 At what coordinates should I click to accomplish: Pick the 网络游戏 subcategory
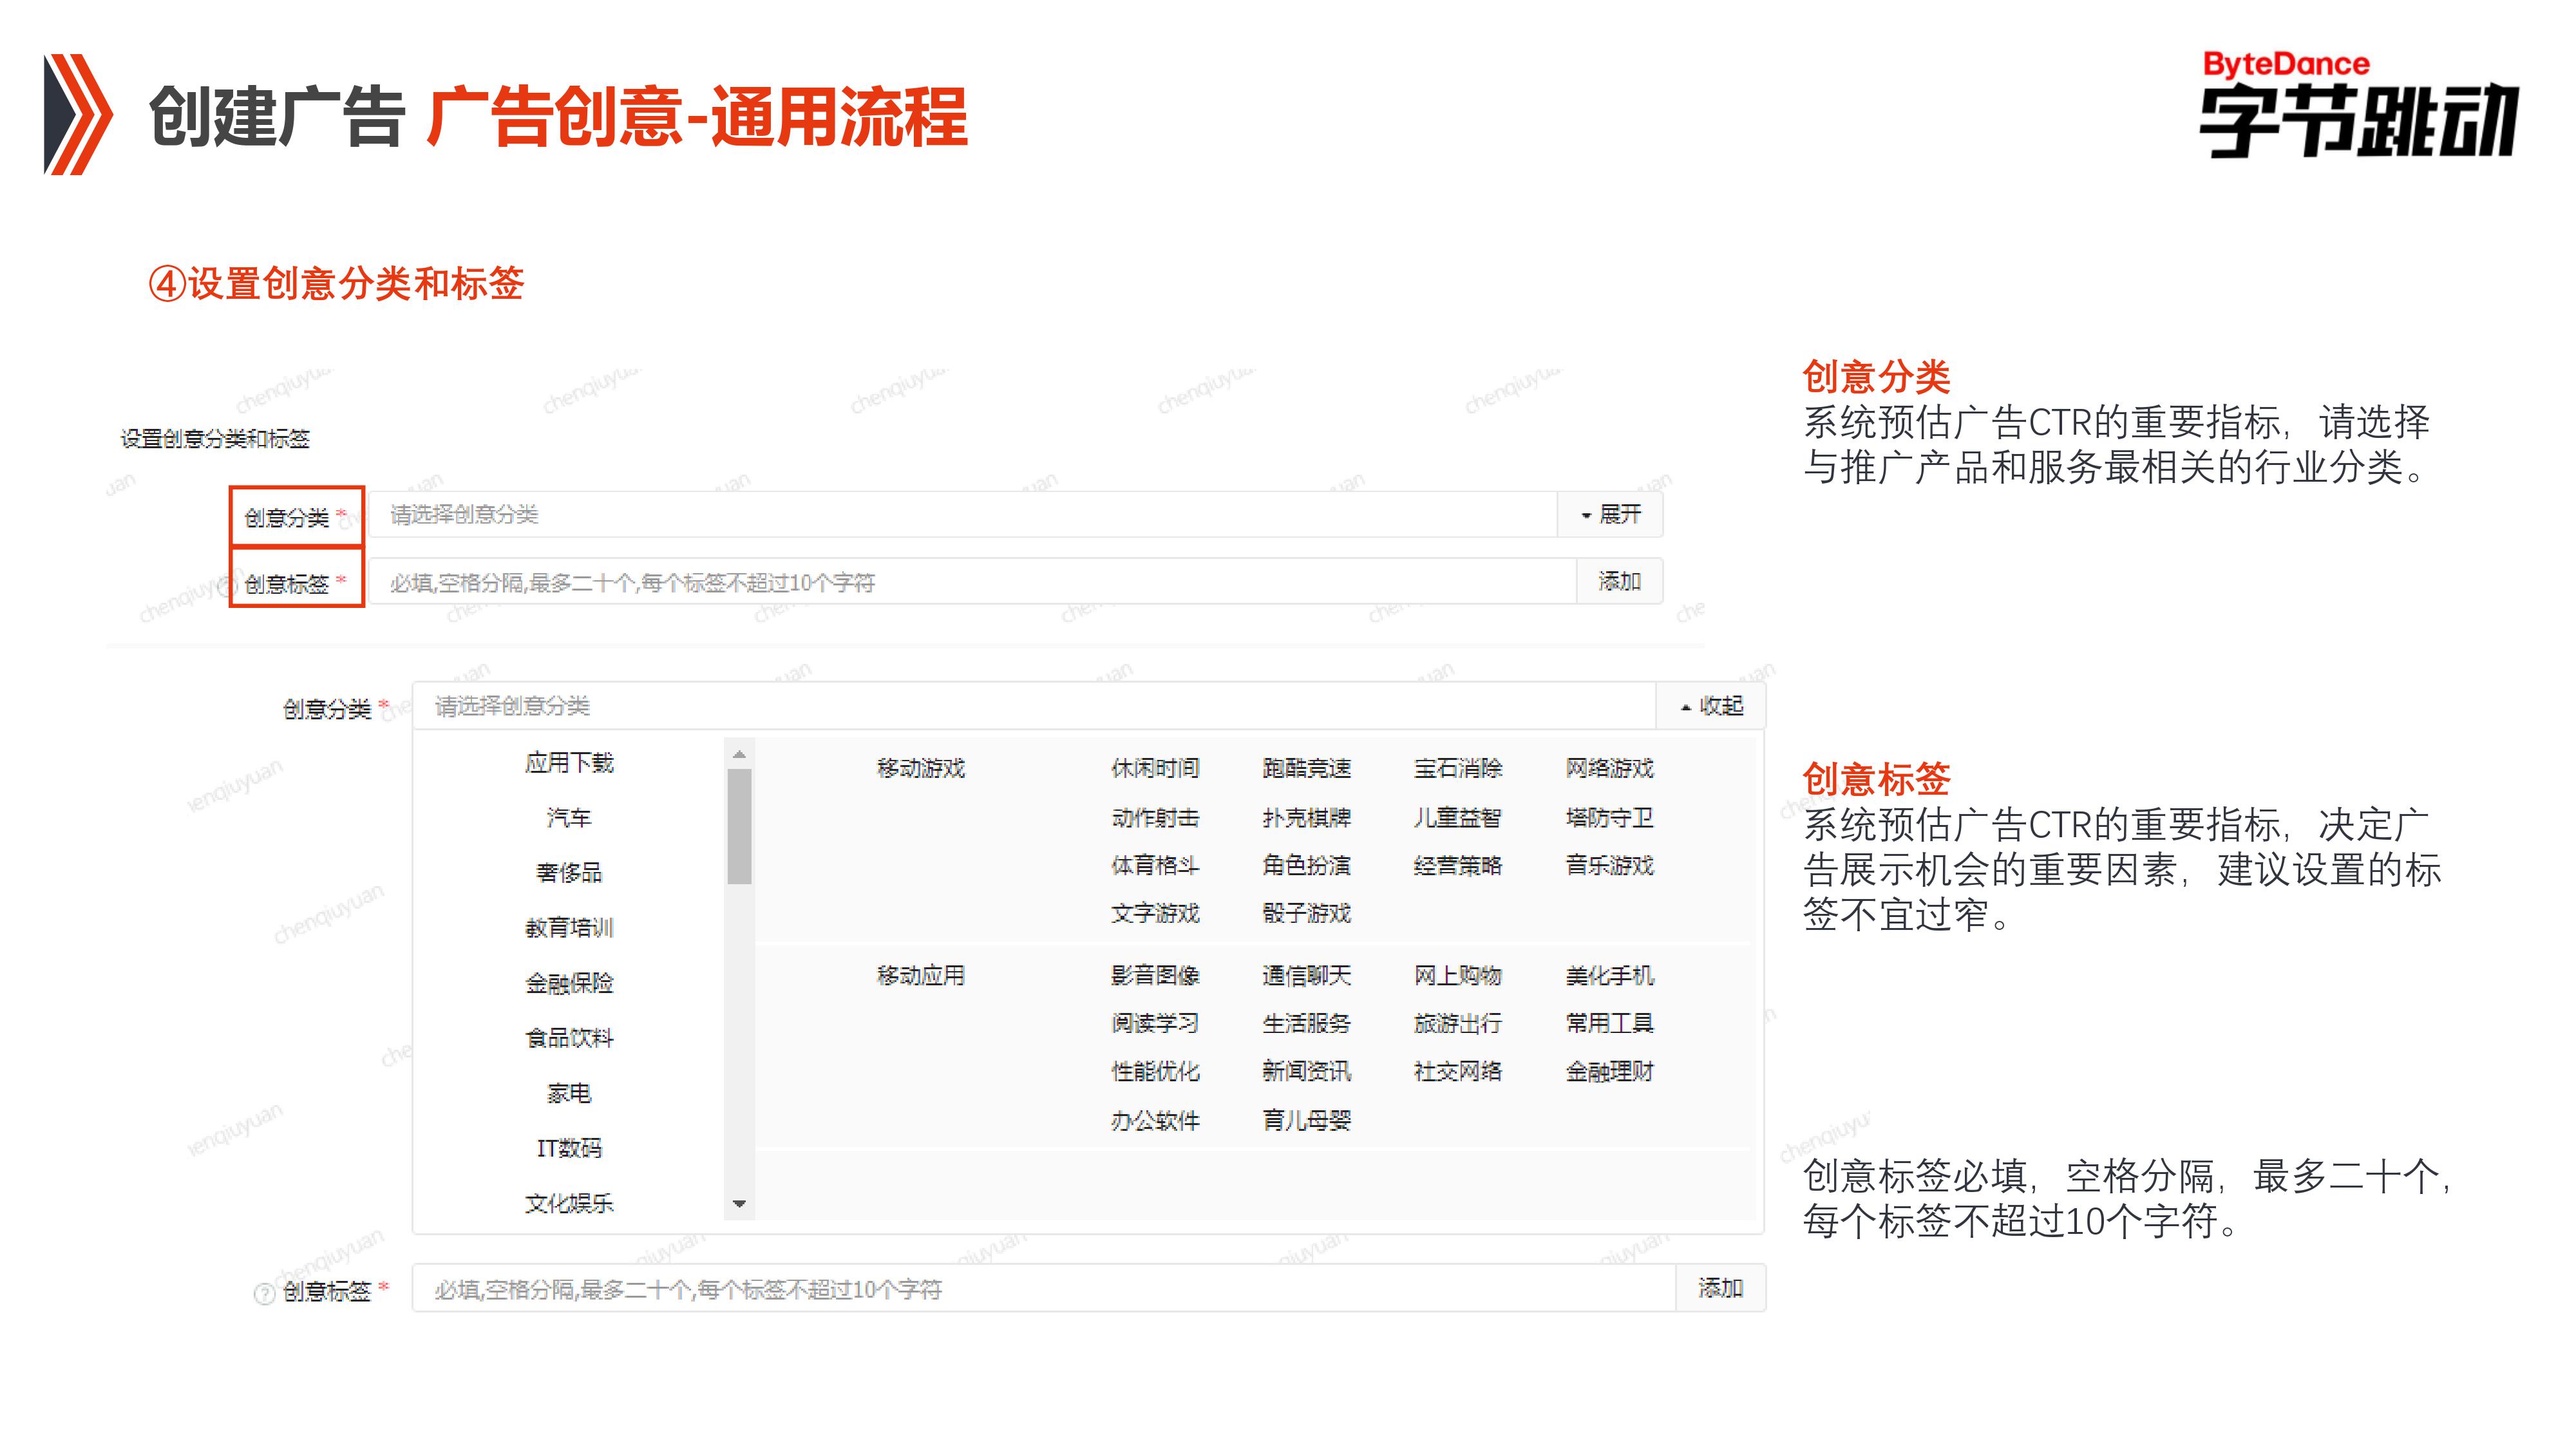1609,768
